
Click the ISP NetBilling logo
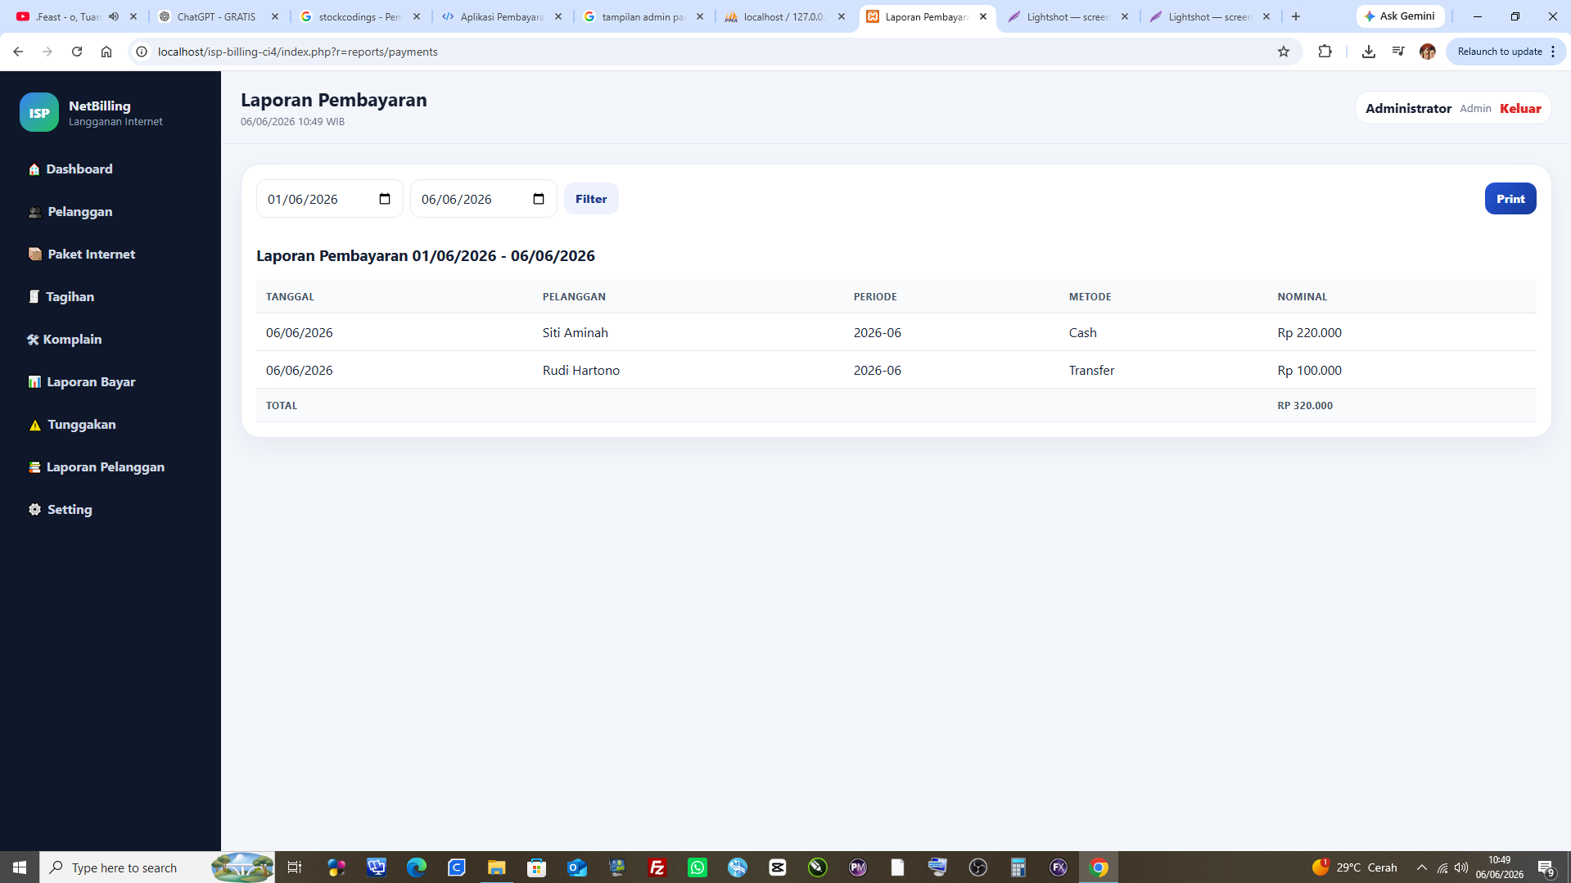click(39, 112)
